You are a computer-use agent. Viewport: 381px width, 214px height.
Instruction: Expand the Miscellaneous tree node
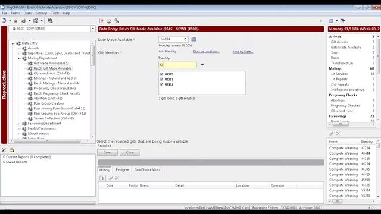coord(18,134)
